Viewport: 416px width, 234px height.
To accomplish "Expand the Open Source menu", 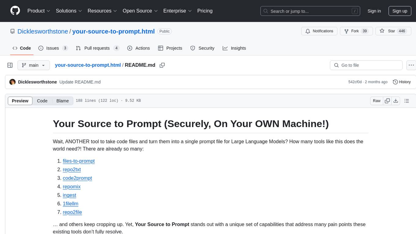I will point(140,11).
